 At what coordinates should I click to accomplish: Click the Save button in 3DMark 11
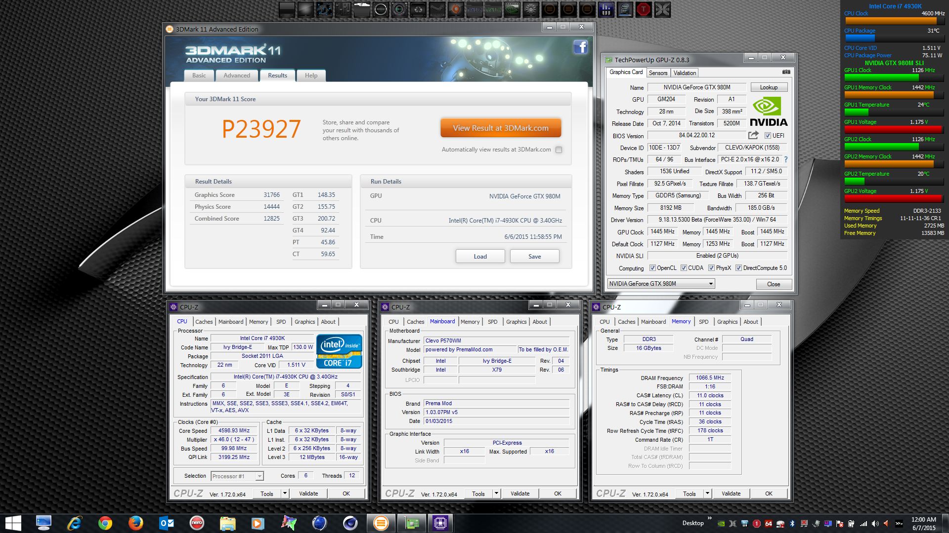coord(534,257)
